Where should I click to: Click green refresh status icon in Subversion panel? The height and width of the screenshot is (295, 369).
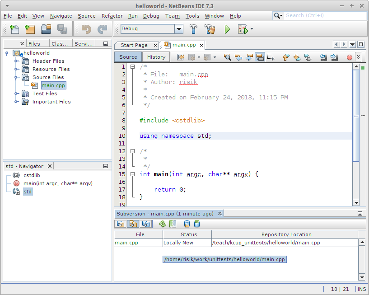click(x=163, y=224)
